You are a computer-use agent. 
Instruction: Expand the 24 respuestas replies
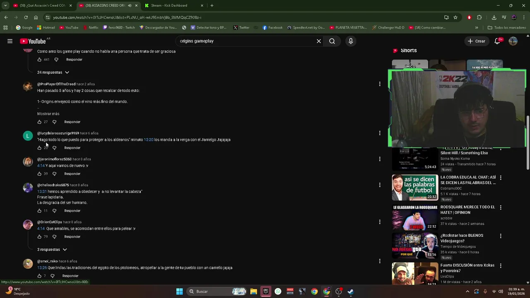pos(53,72)
